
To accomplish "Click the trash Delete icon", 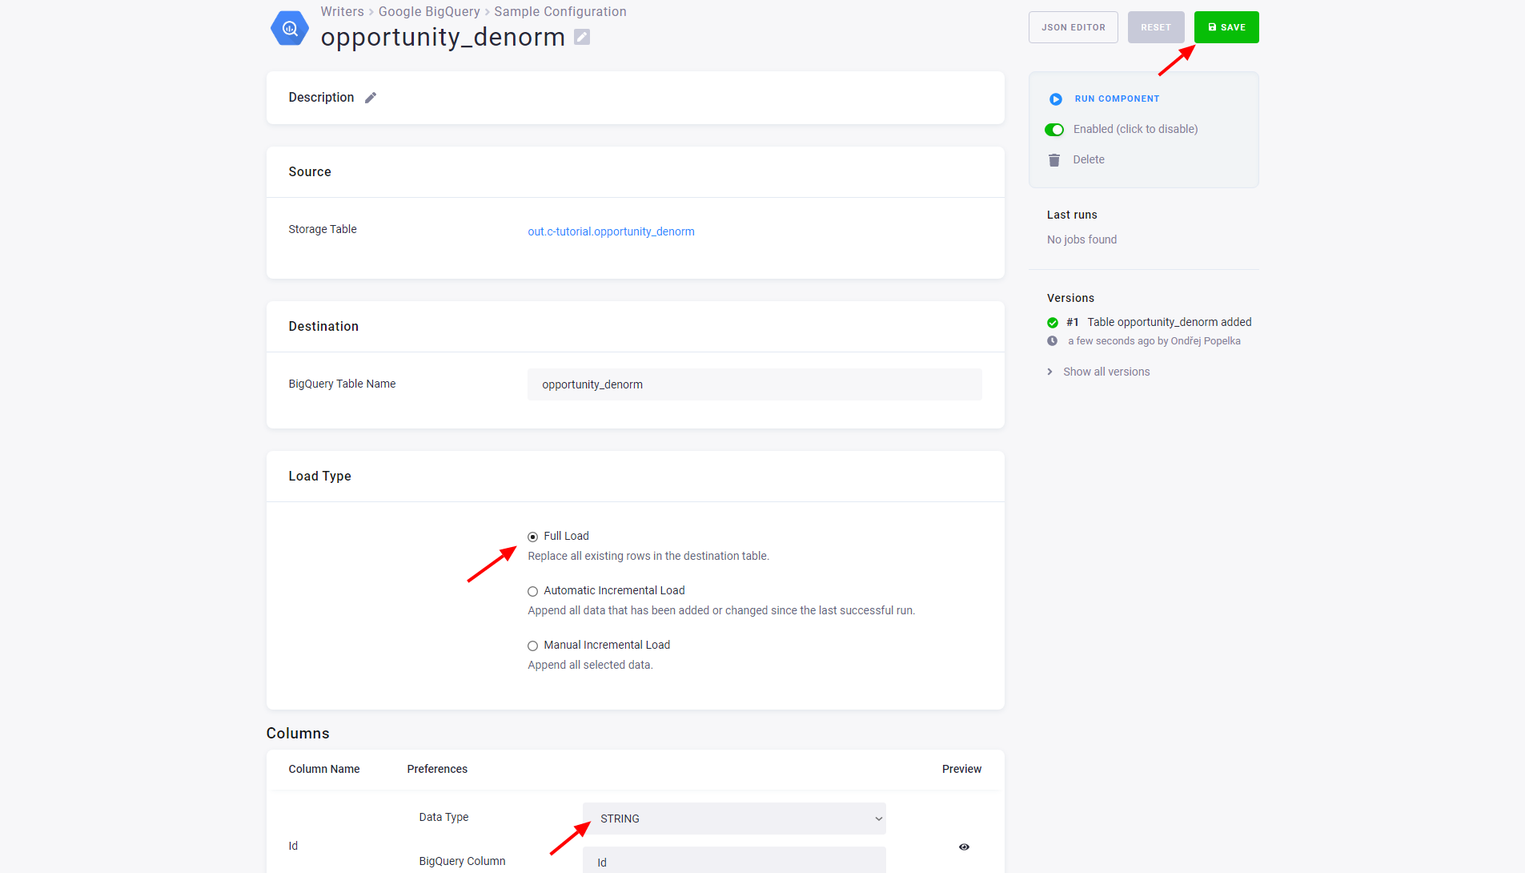I will (x=1054, y=160).
